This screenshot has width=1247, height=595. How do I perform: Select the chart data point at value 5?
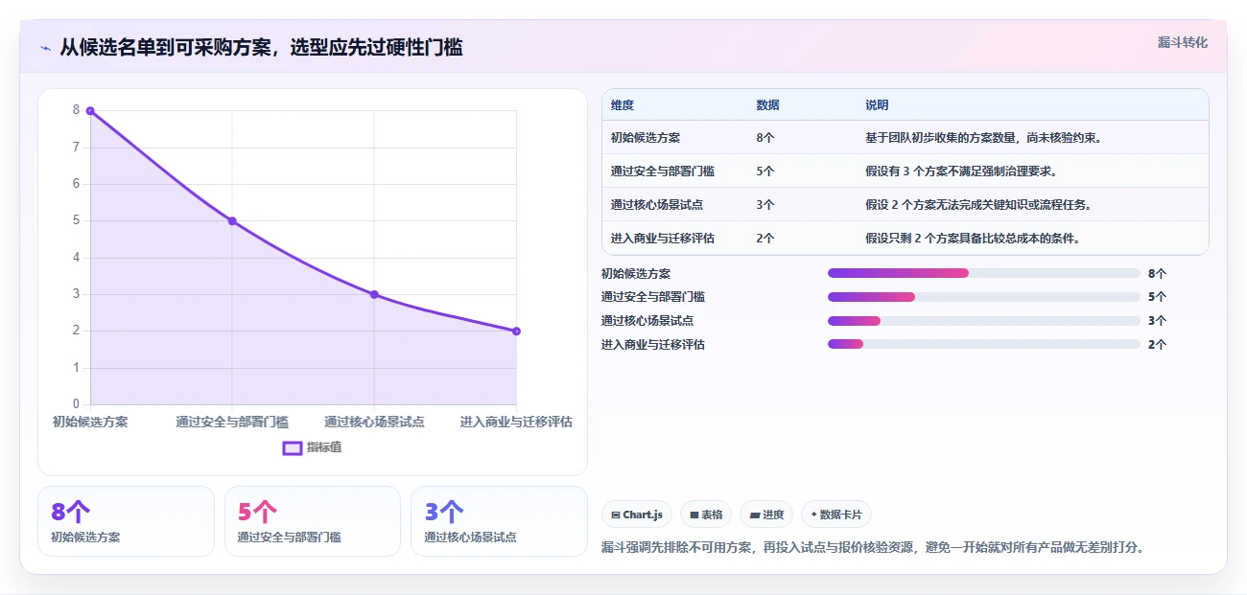(x=232, y=221)
